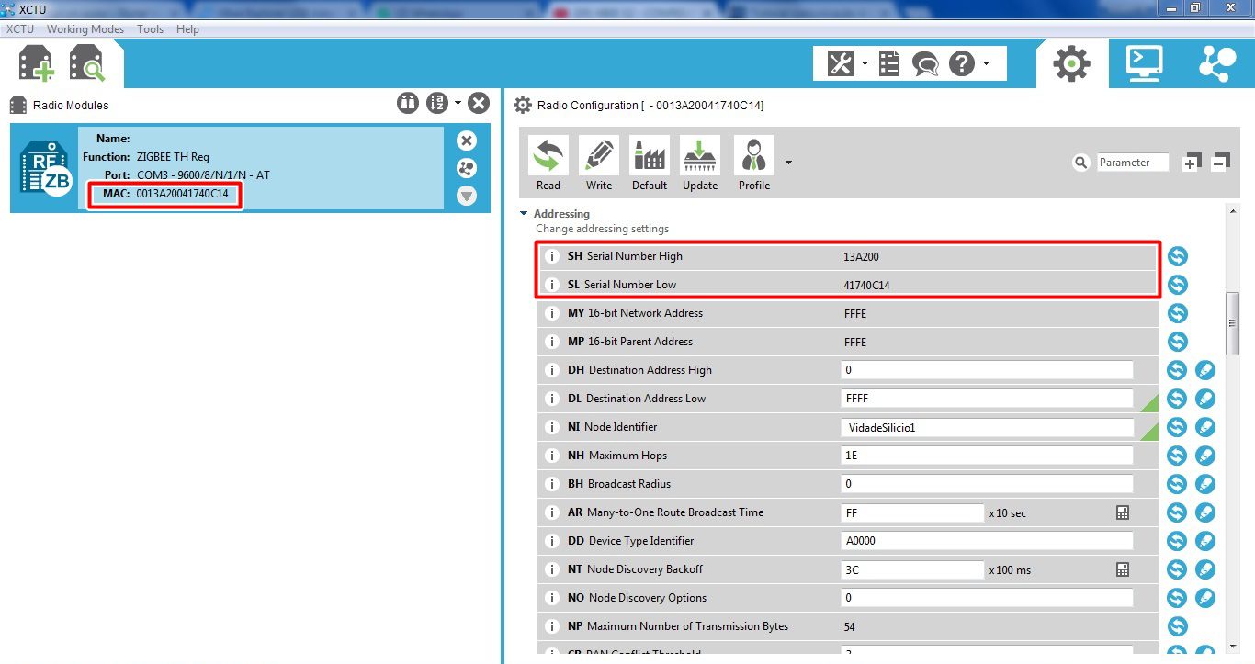Switch to Configuration working mode gear
The width and height of the screenshot is (1255, 664).
pos(1071,63)
